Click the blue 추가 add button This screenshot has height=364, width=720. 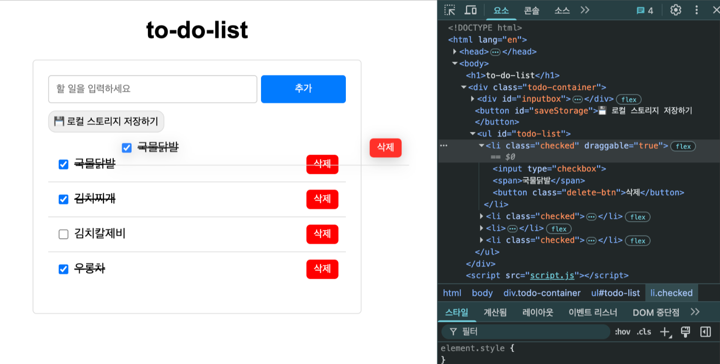pos(303,89)
